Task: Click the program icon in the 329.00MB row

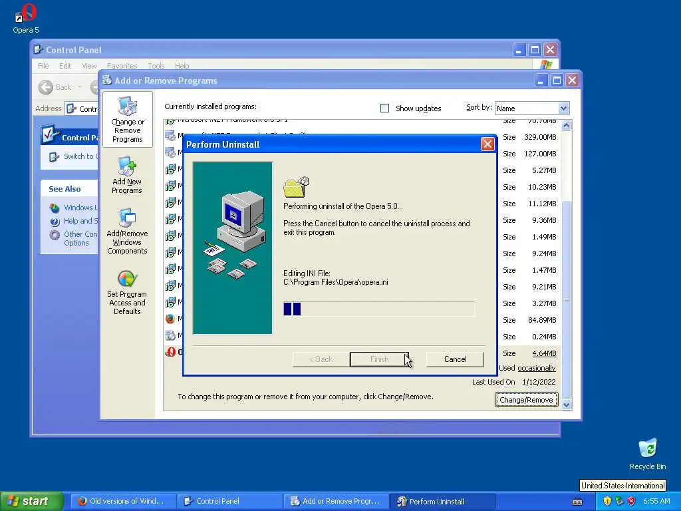Action: point(170,136)
